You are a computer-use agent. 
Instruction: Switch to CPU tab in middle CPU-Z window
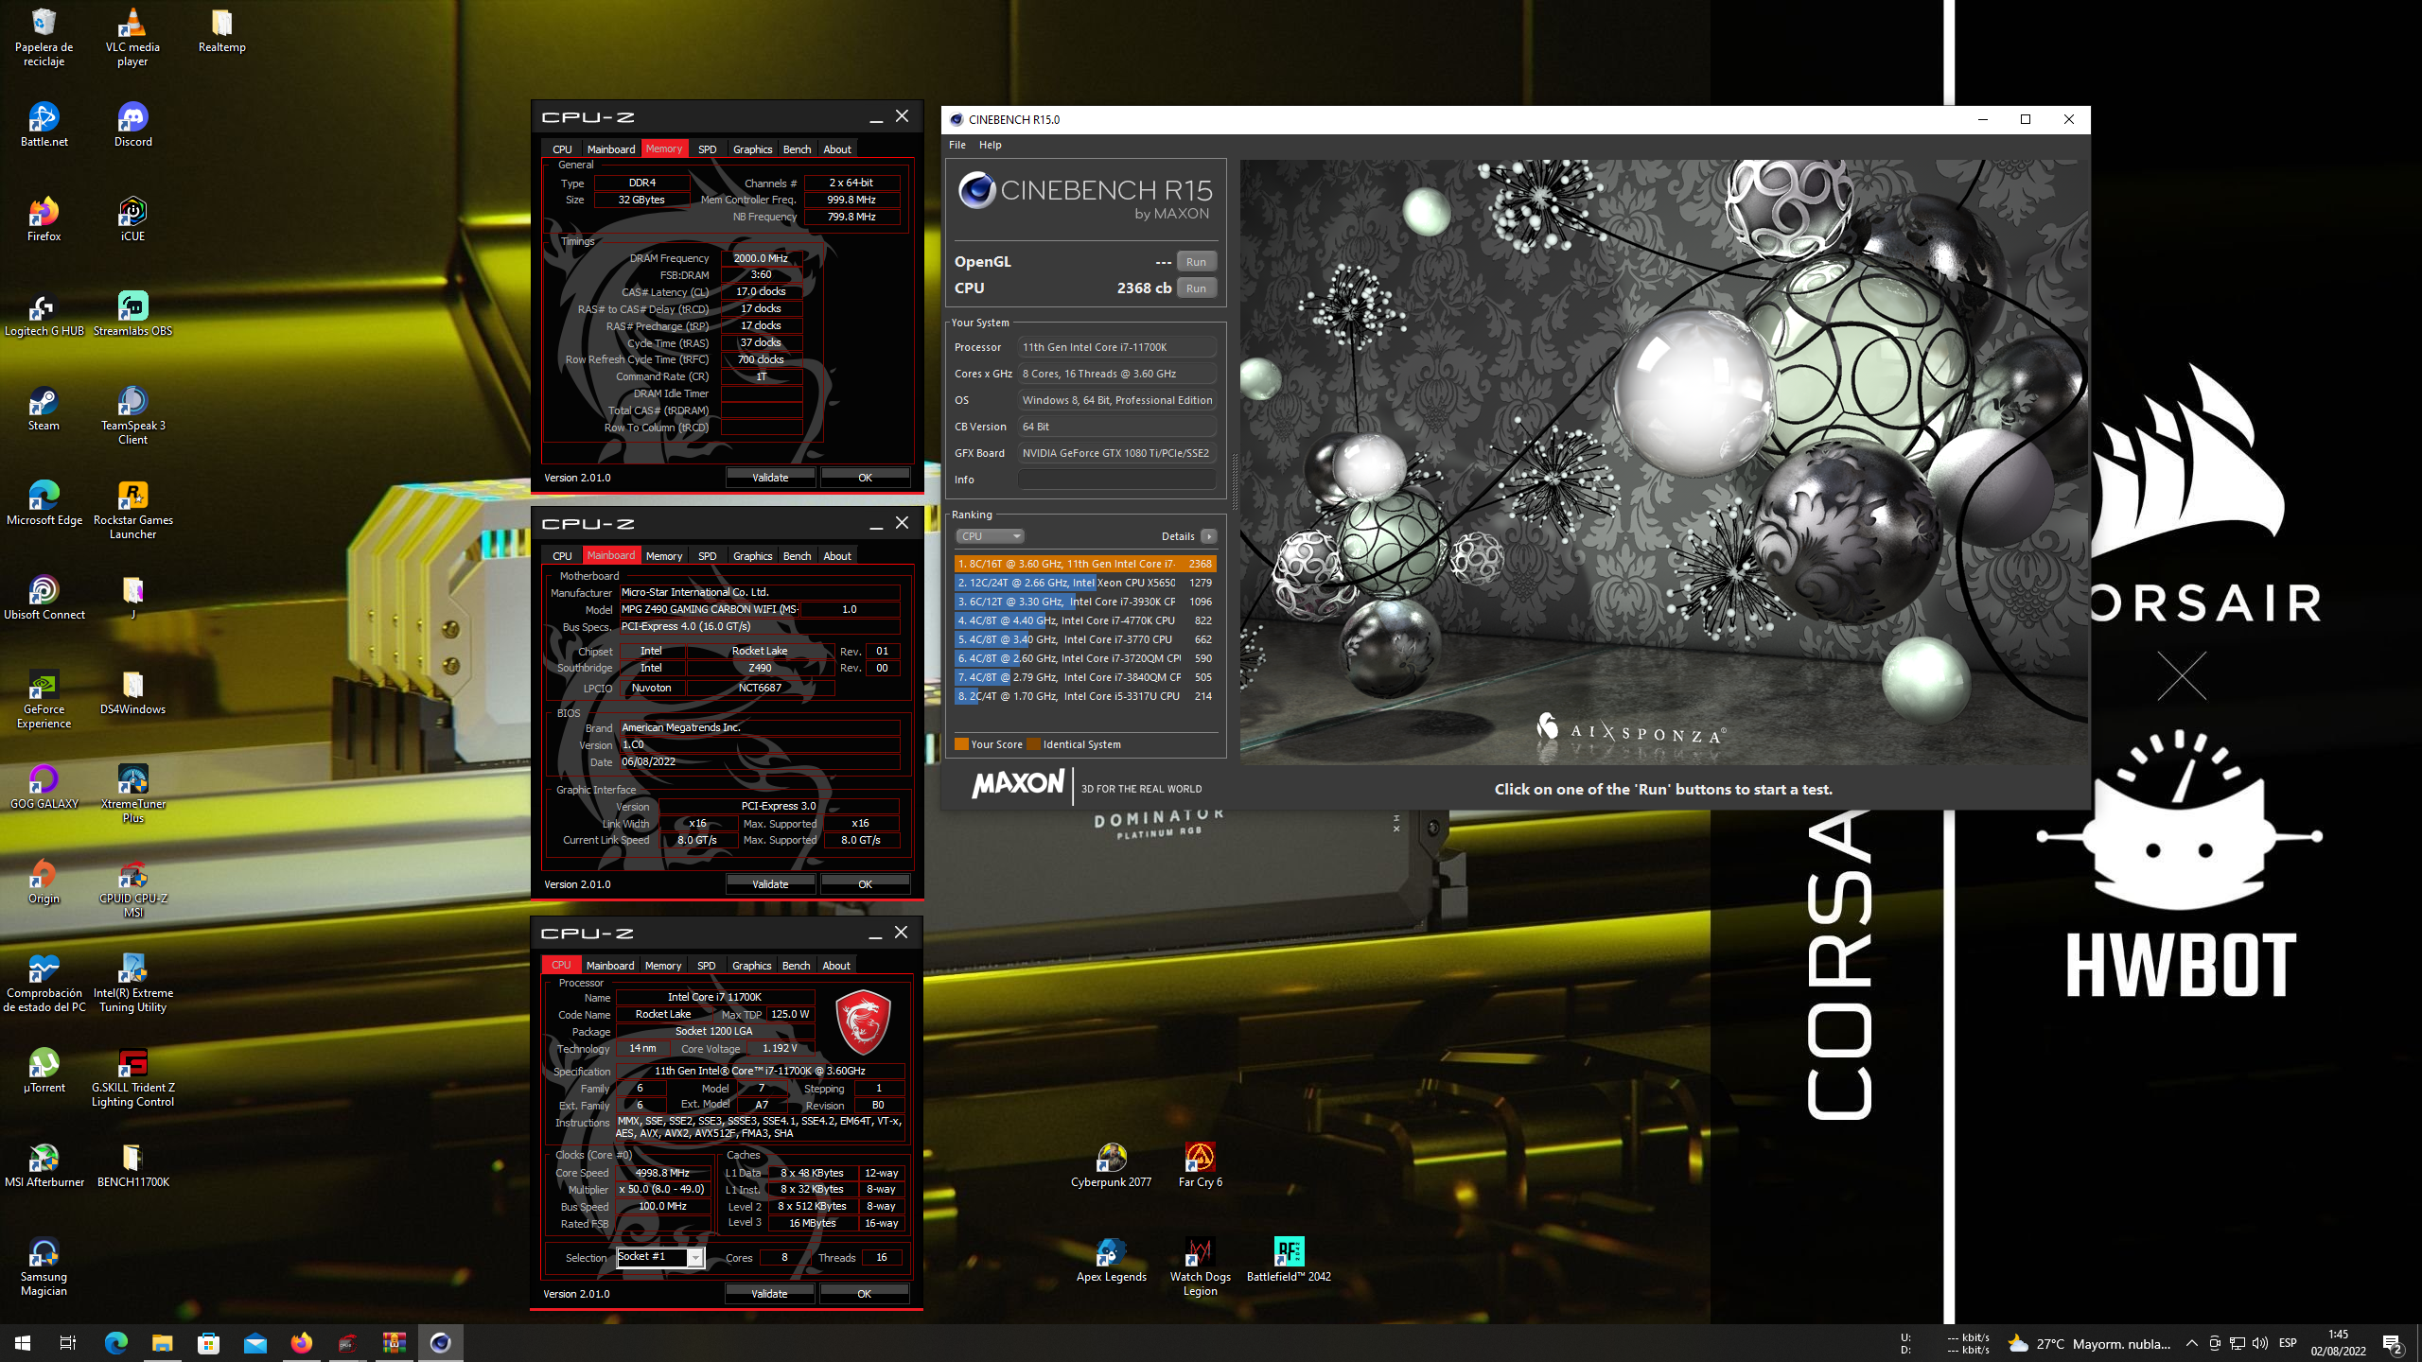pos(562,556)
